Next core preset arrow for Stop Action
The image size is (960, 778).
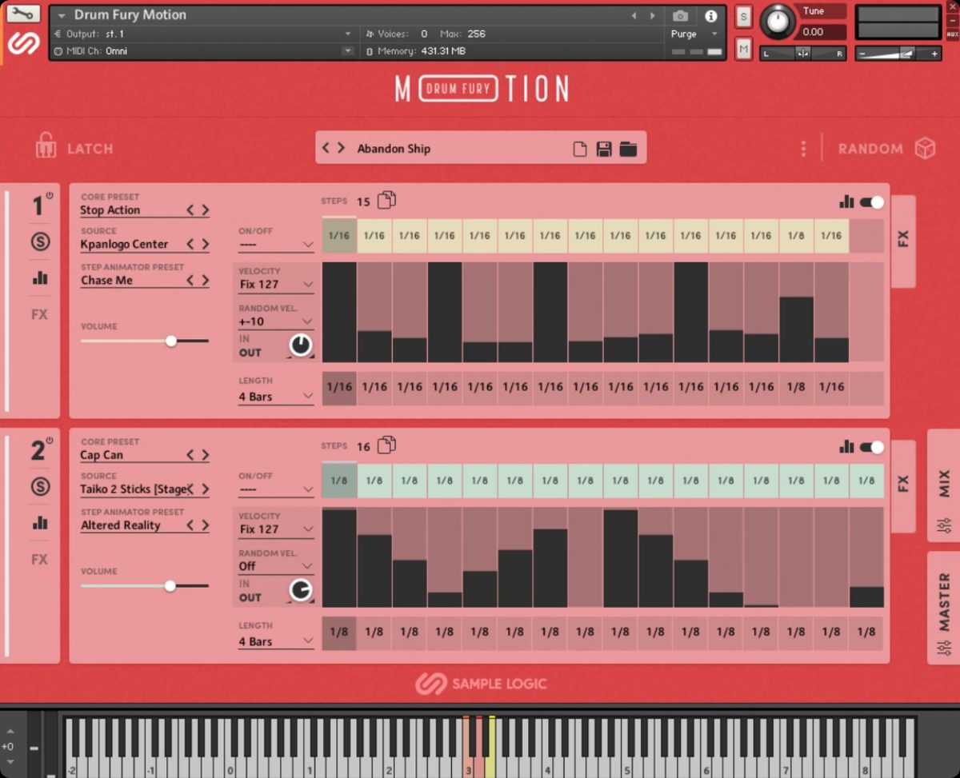pyautogui.click(x=205, y=210)
